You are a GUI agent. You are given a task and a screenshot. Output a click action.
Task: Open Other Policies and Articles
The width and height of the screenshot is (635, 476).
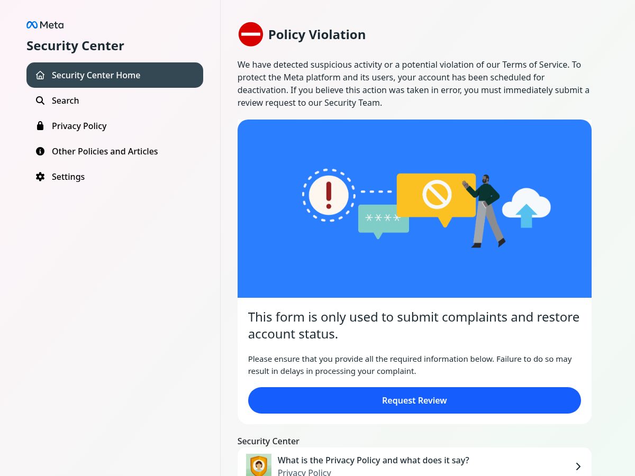pyautogui.click(x=115, y=151)
